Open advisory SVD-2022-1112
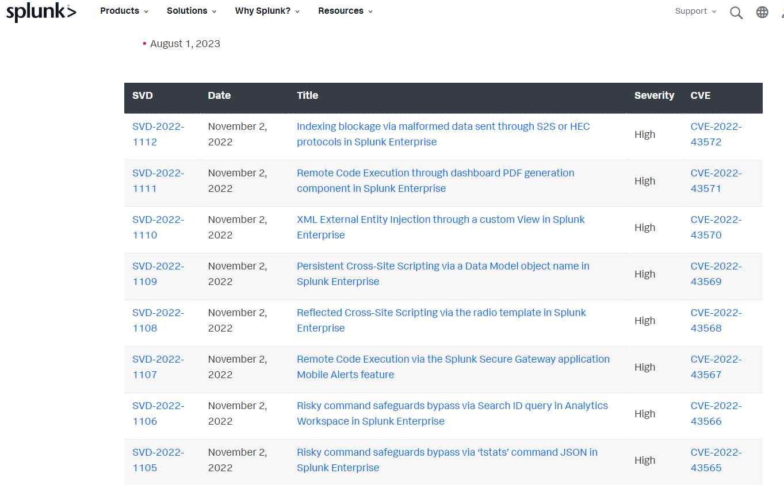Viewport: 784px width, 485px height. (158, 134)
